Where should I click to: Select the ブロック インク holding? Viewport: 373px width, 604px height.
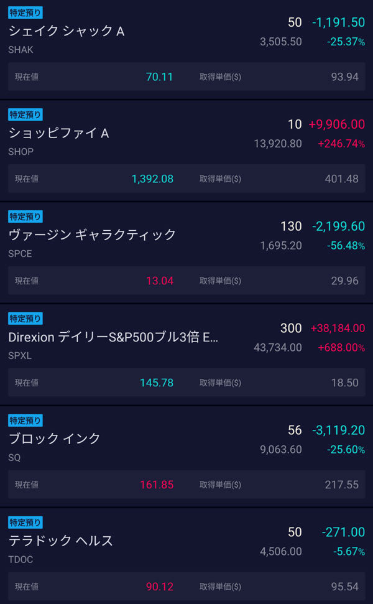click(55, 439)
